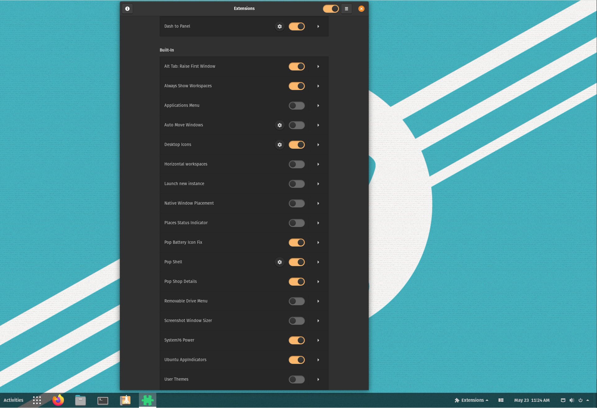Open the Files manager from the taskbar
Viewport: 597px width, 408px height.
(80, 400)
